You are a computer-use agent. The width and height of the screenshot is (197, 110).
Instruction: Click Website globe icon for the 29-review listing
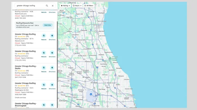click(44, 36)
